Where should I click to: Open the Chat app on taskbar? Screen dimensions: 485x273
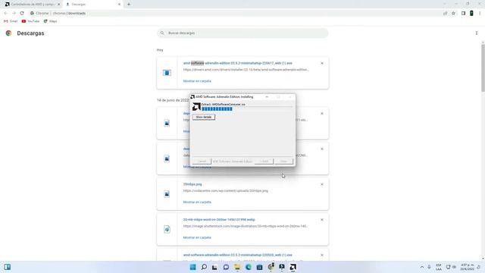226,267
